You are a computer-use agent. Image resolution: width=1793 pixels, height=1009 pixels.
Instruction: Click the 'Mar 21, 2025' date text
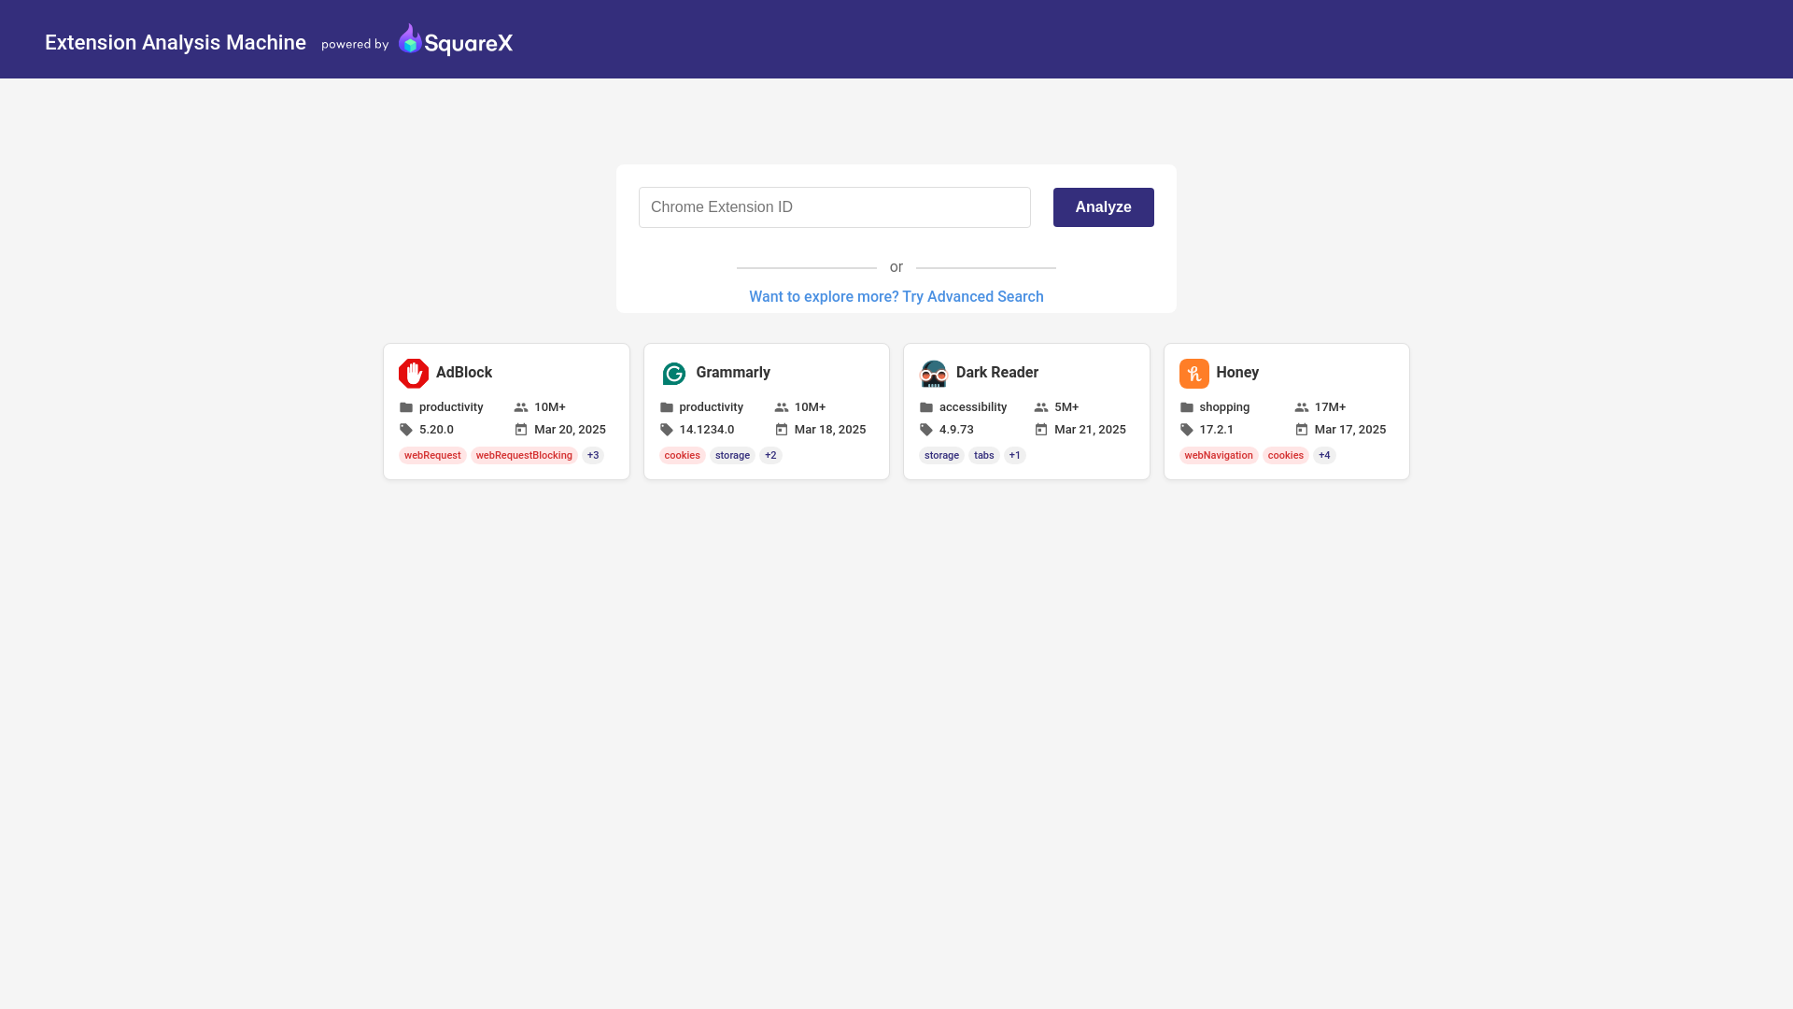click(1090, 430)
